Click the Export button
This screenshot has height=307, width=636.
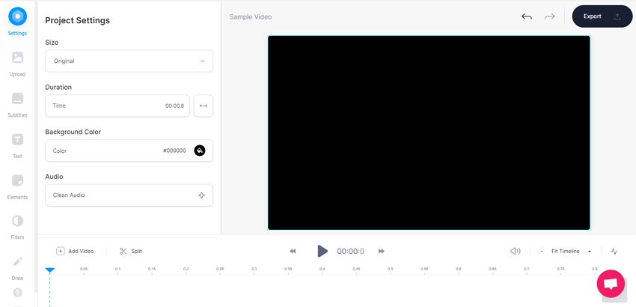tap(602, 16)
